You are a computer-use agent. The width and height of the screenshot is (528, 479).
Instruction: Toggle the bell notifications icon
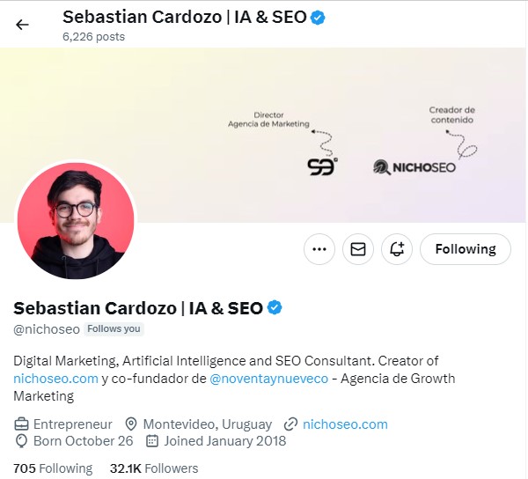click(397, 249)
